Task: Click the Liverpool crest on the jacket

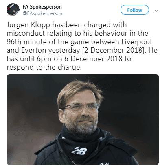Action: [x=104, y=164]
